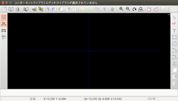Viewport: 178px width, 101px height.
Task: Select the draw arc tool
Action: click(x=174, y=50)
